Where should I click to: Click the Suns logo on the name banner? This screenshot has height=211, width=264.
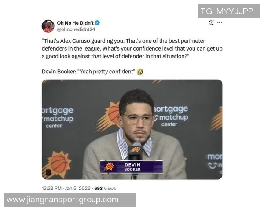pos(109,167)
